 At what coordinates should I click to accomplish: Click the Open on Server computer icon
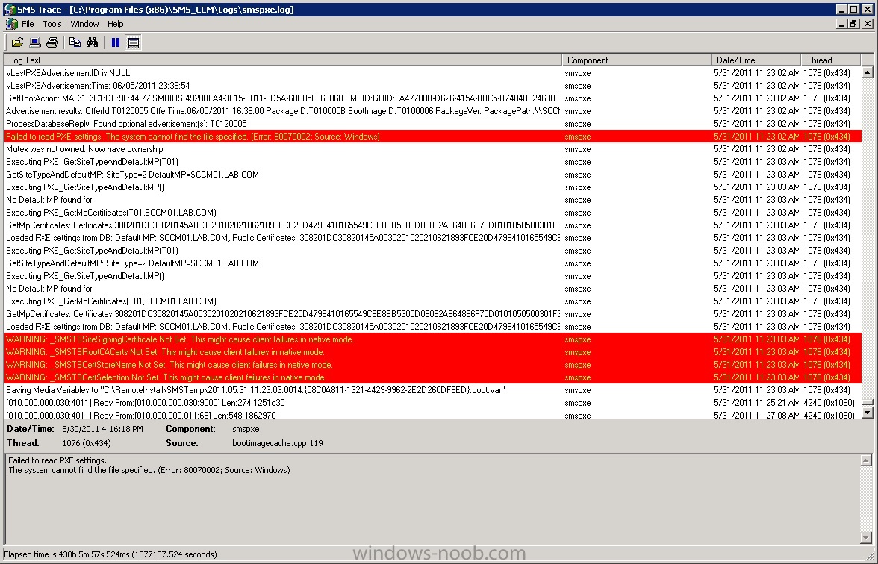pyautogui.click(x=35, y=43)
